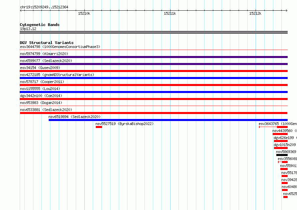Open variant nsv6519894 (Sedlazeck2020) label
Viewport: 297px width, 210px height.
click(x=74, y=117)
